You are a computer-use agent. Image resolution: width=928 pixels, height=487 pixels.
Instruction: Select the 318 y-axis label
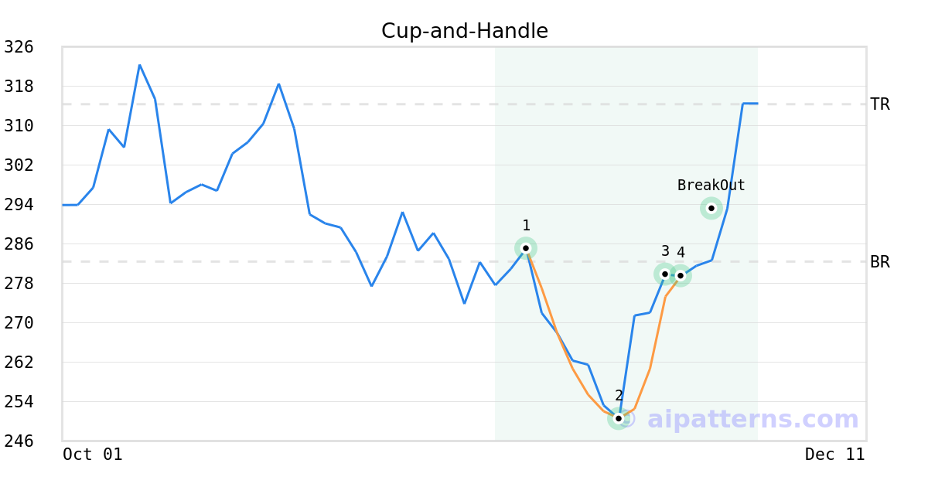(19, 87)
